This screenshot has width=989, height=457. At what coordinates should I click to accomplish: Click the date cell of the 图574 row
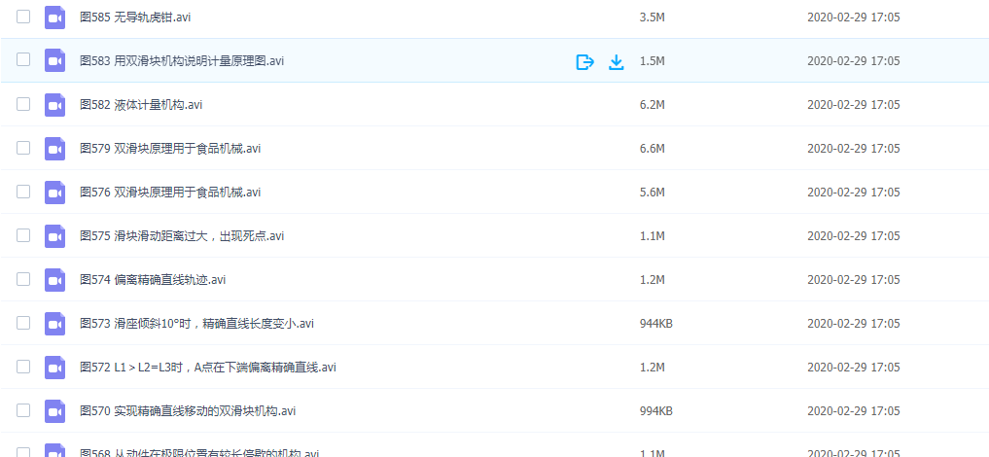coord(853,280)
